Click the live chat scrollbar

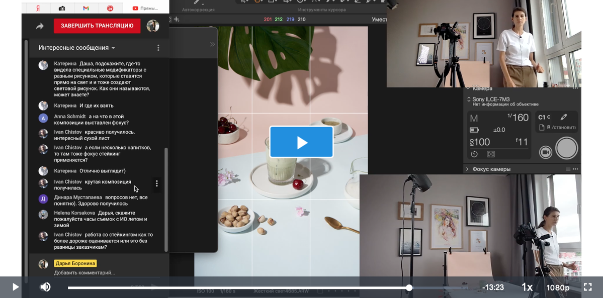coord(166,200)
